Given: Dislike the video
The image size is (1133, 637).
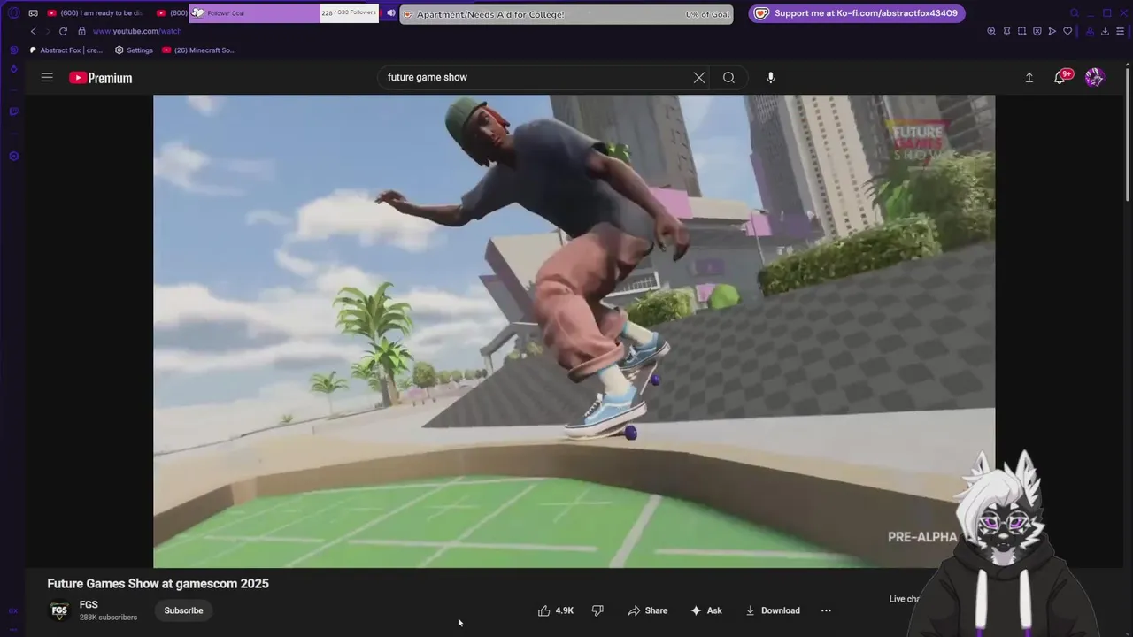Looking at the screenshot, I should tap(597, 610).
